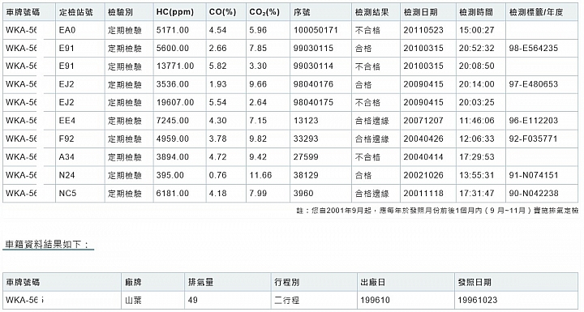The image size is (584, 312).
Task: Select manufacture date 199610
Action: coord(375,300)
